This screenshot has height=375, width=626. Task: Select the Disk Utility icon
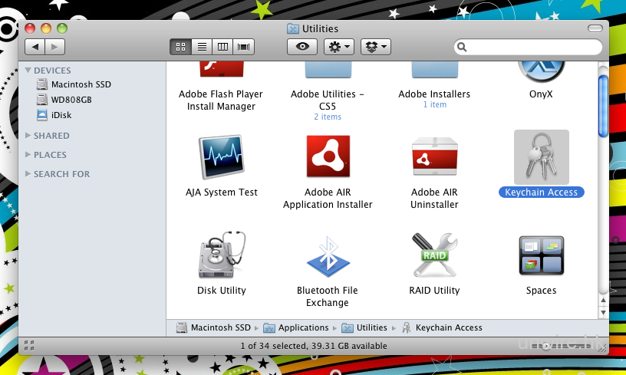221,256
